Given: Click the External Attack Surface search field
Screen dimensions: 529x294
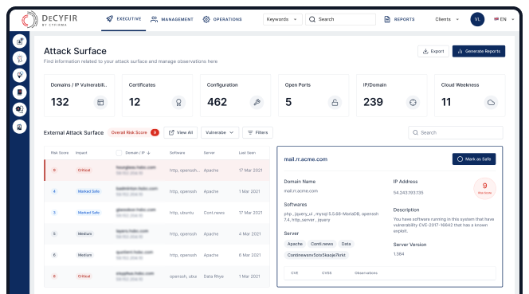Looking at the screenshot, I should [456, 132].
